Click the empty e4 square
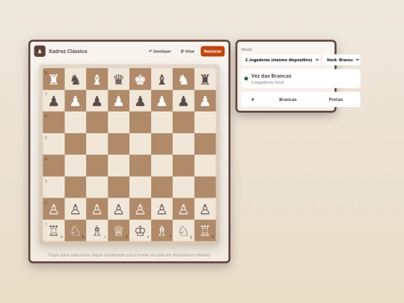 tap(140, 165)
